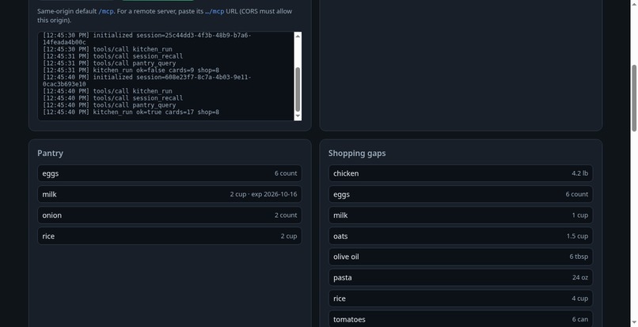Viewport: 638px width, 327px height.
Task: Select the rice row in Pantry
Action: [x=169, y=236]
